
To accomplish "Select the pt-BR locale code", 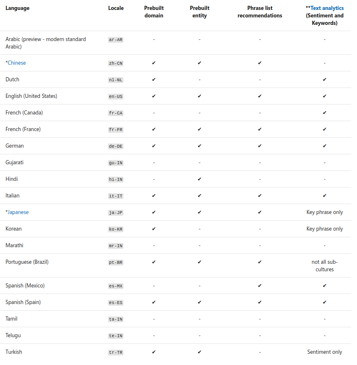I will 116,263.
